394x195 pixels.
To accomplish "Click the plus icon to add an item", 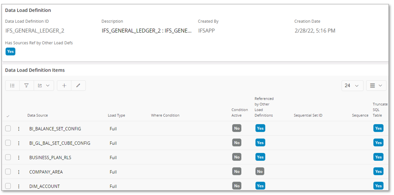I will tap(64, 86).
